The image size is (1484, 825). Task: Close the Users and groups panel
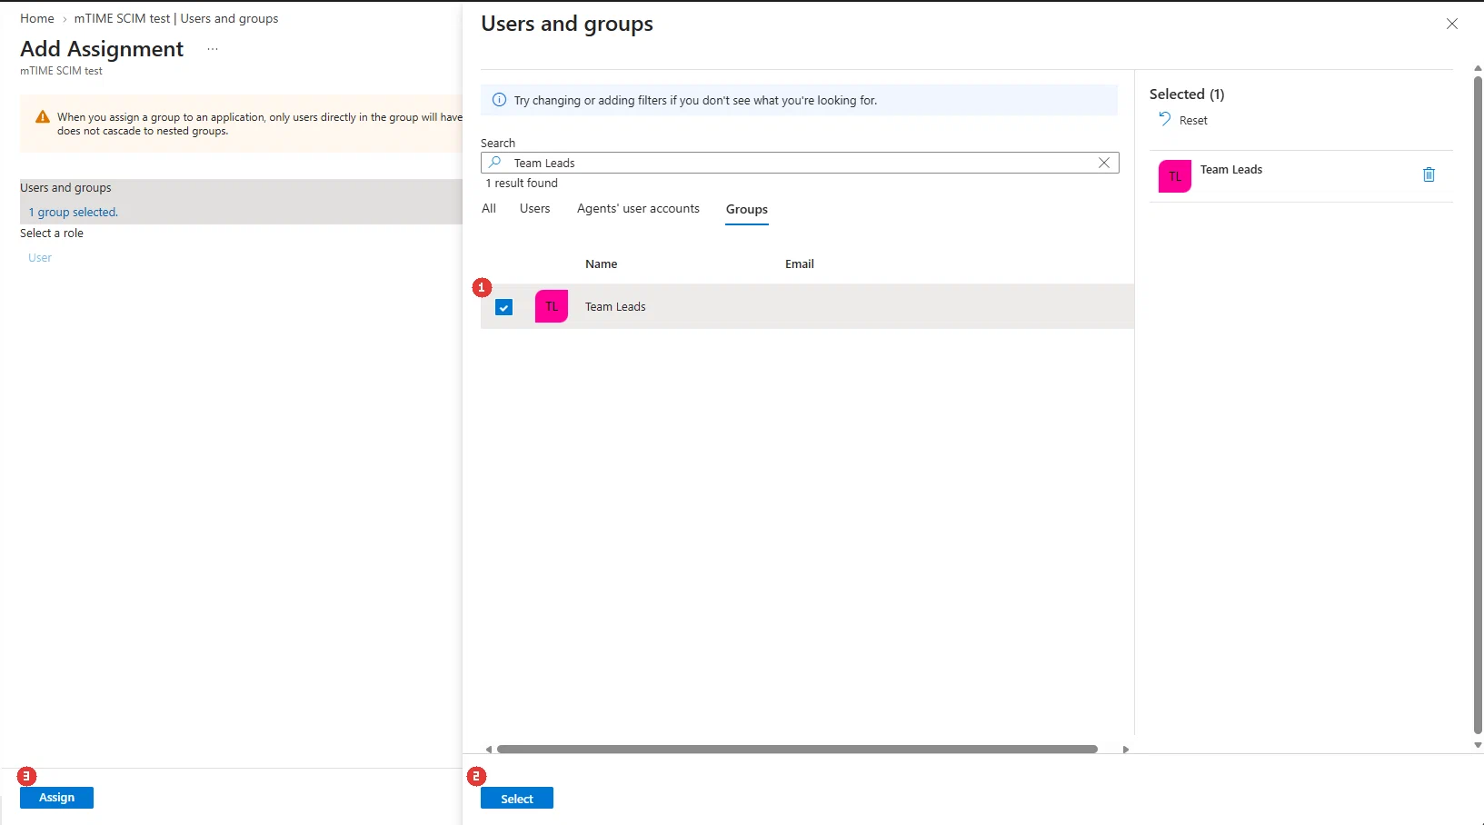1452,24
